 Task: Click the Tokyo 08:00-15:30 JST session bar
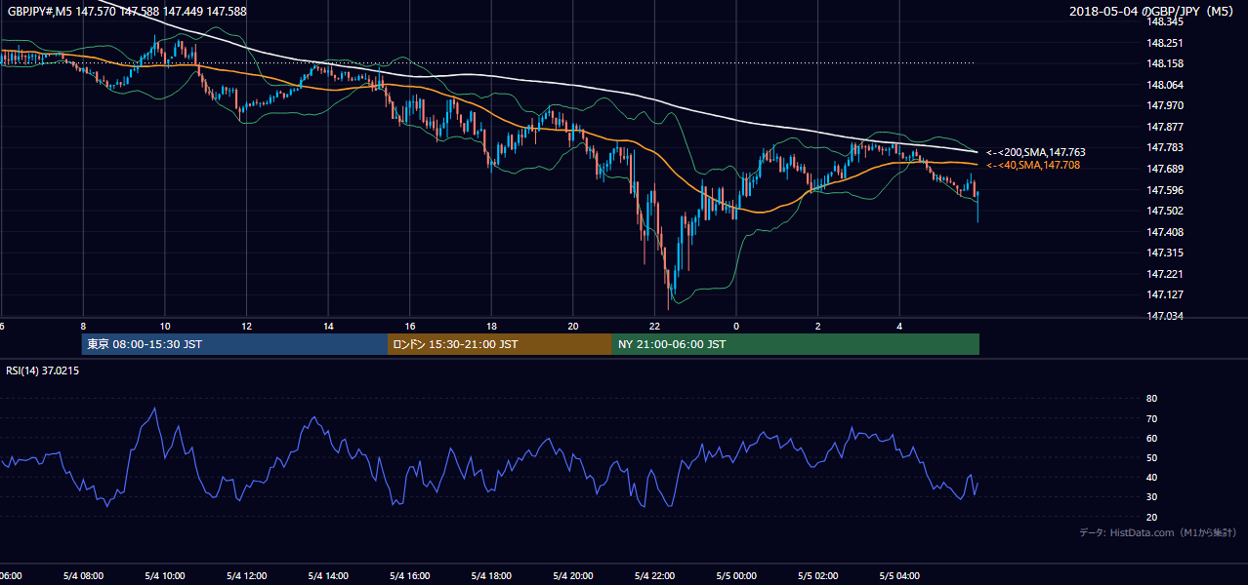click(234, 344)
